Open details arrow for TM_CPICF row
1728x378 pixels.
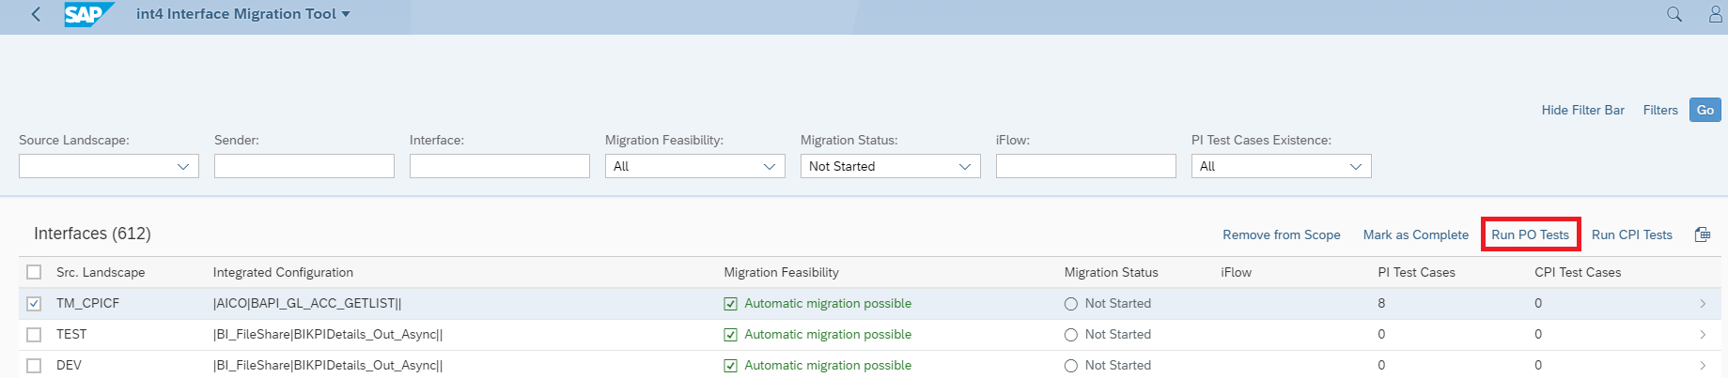[1702, 304]
